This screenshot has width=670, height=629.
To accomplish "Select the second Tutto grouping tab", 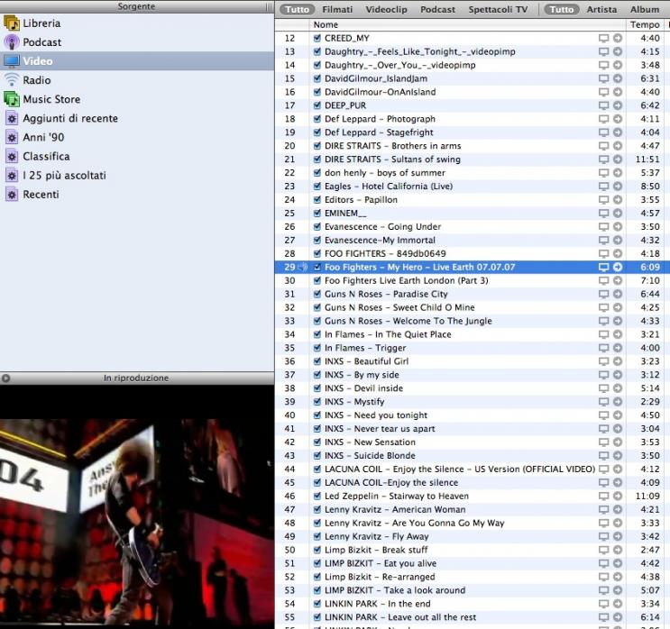I will click(x=562, y=9).
